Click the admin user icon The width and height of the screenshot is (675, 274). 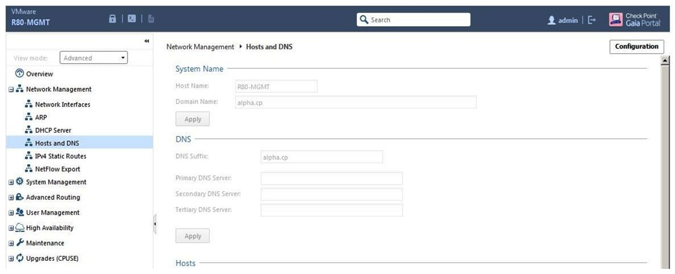pyautogui.click(x=552, y=20)
